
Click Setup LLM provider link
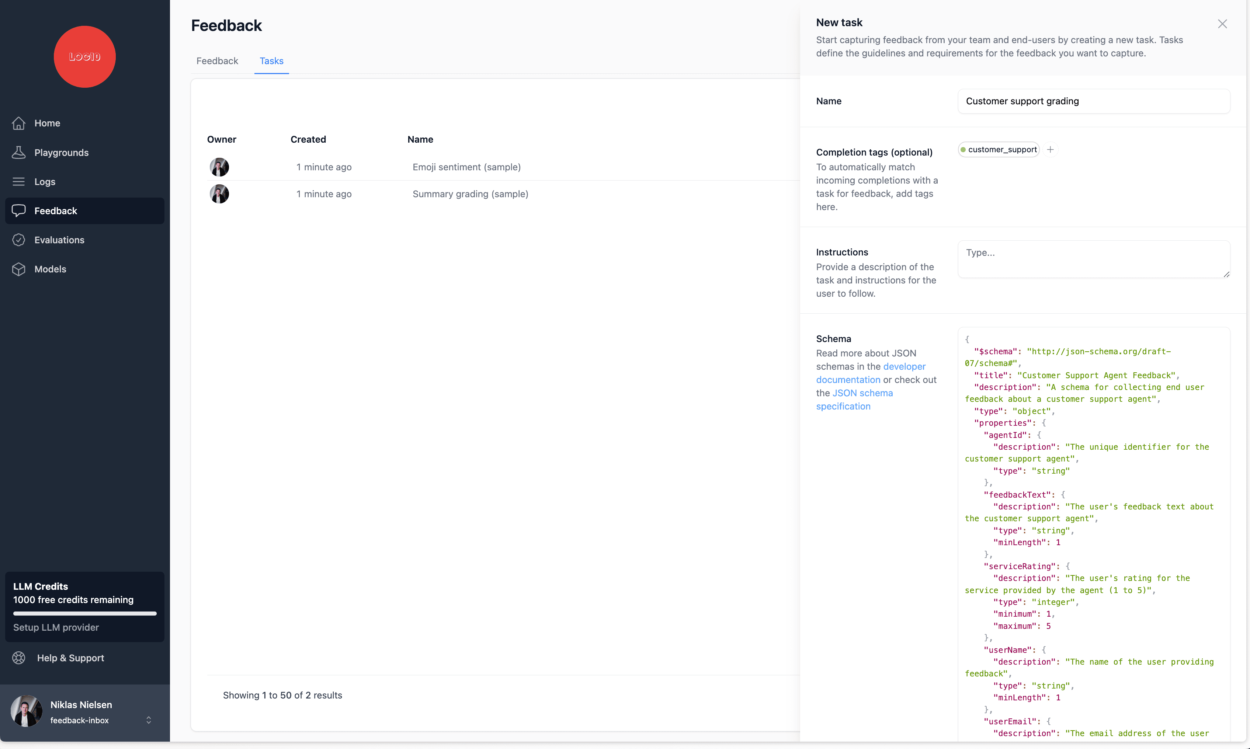56,627
